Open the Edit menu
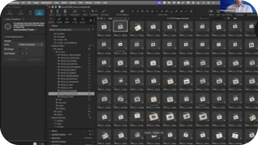Viewport: 258px width, 145px height. click(29, 2)
